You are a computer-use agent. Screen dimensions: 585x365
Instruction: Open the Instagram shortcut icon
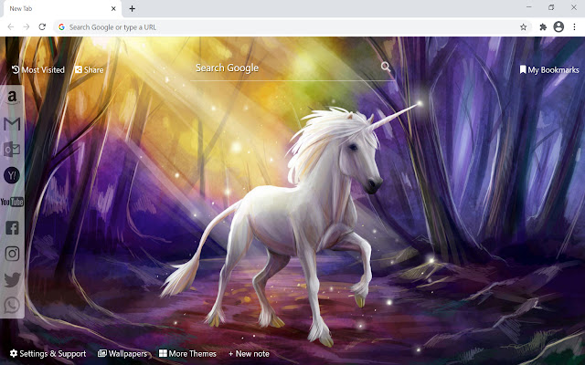12,254
